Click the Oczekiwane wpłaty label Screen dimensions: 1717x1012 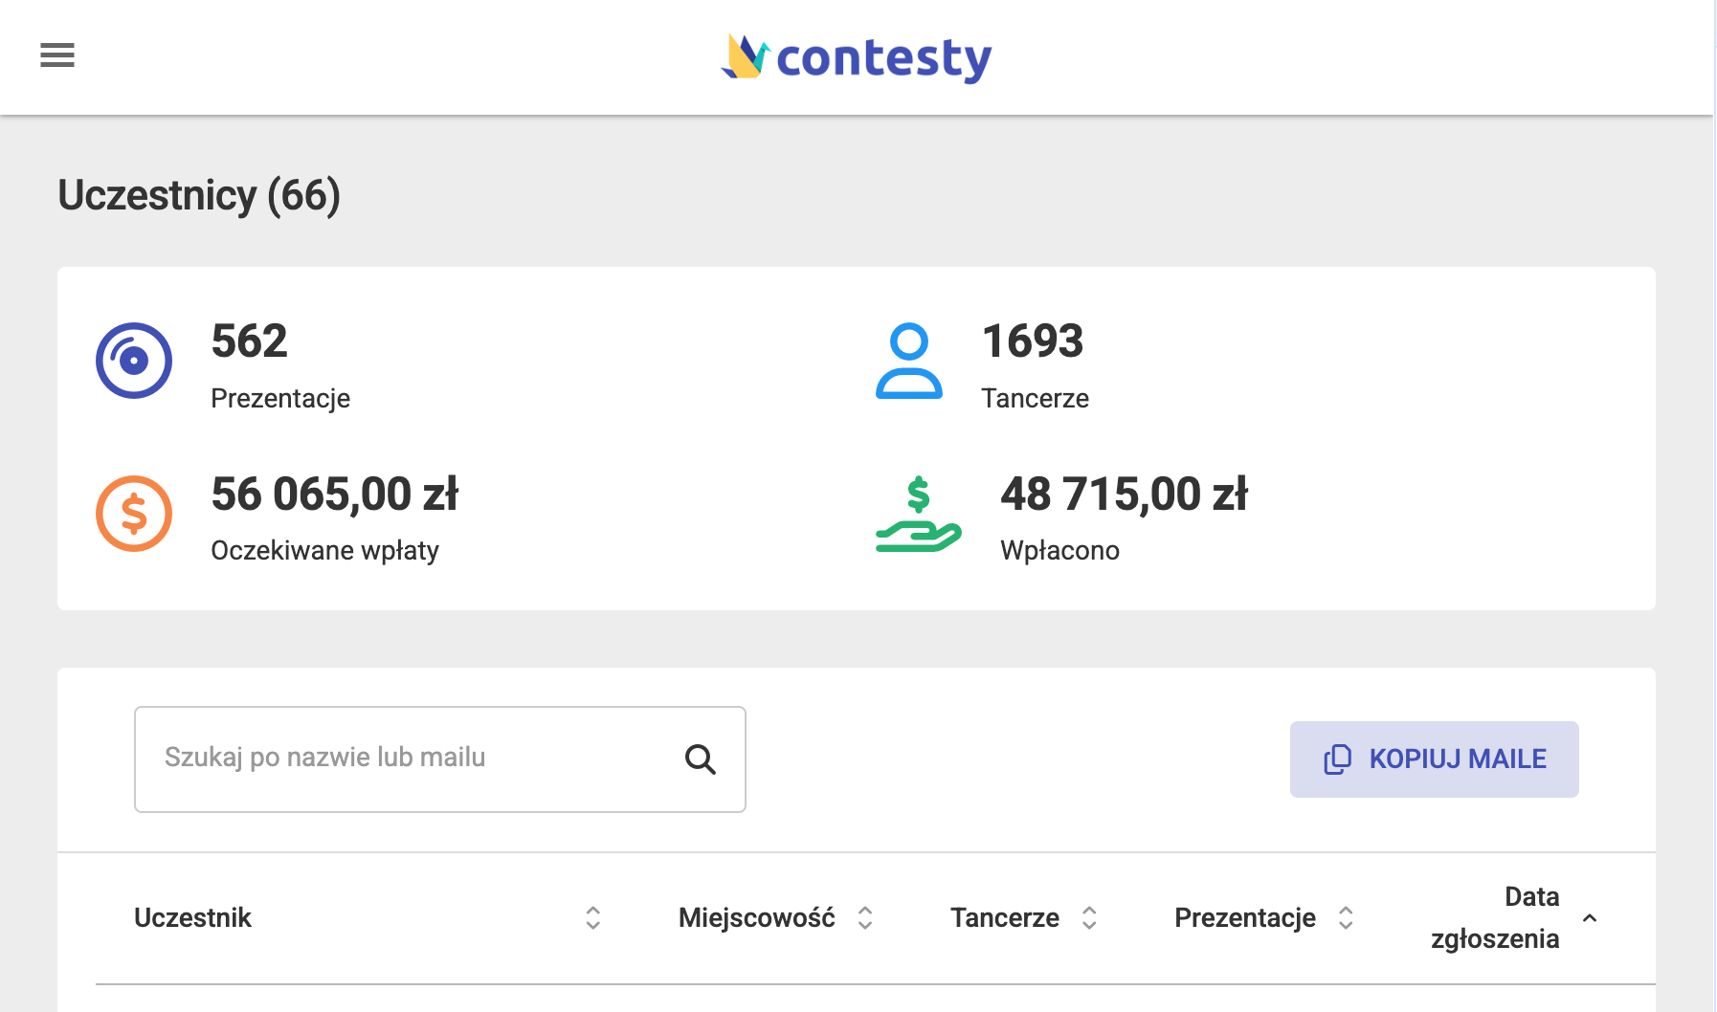tap(325, 551)
